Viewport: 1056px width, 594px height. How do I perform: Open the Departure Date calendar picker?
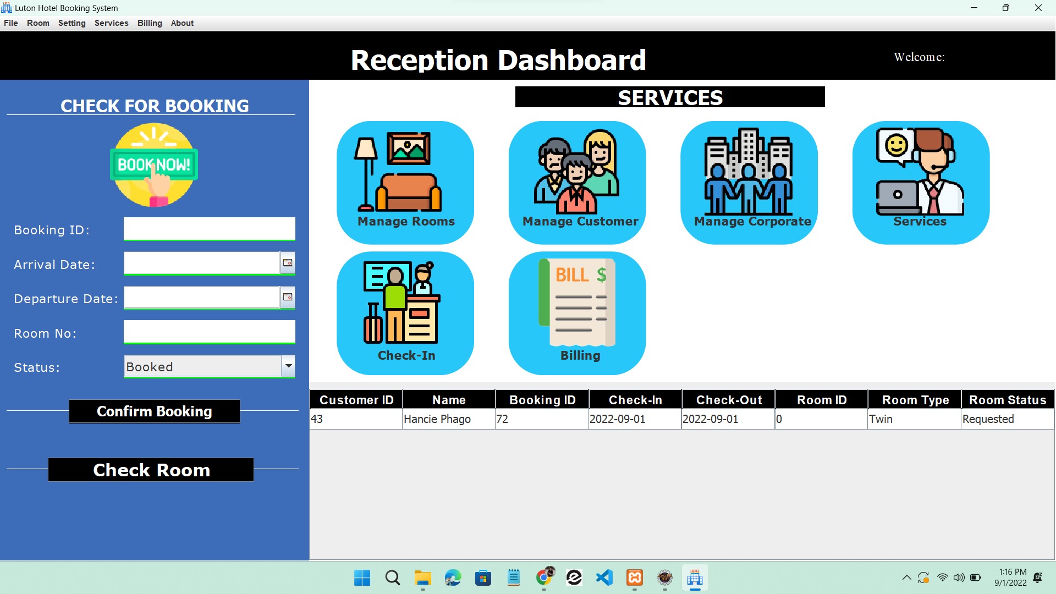pyautogui.click(x=287, y=297)
